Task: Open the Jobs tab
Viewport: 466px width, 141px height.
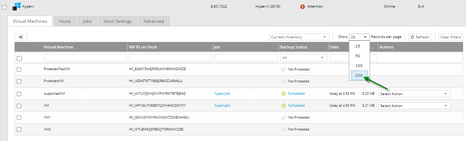Action: pos(87,21)
